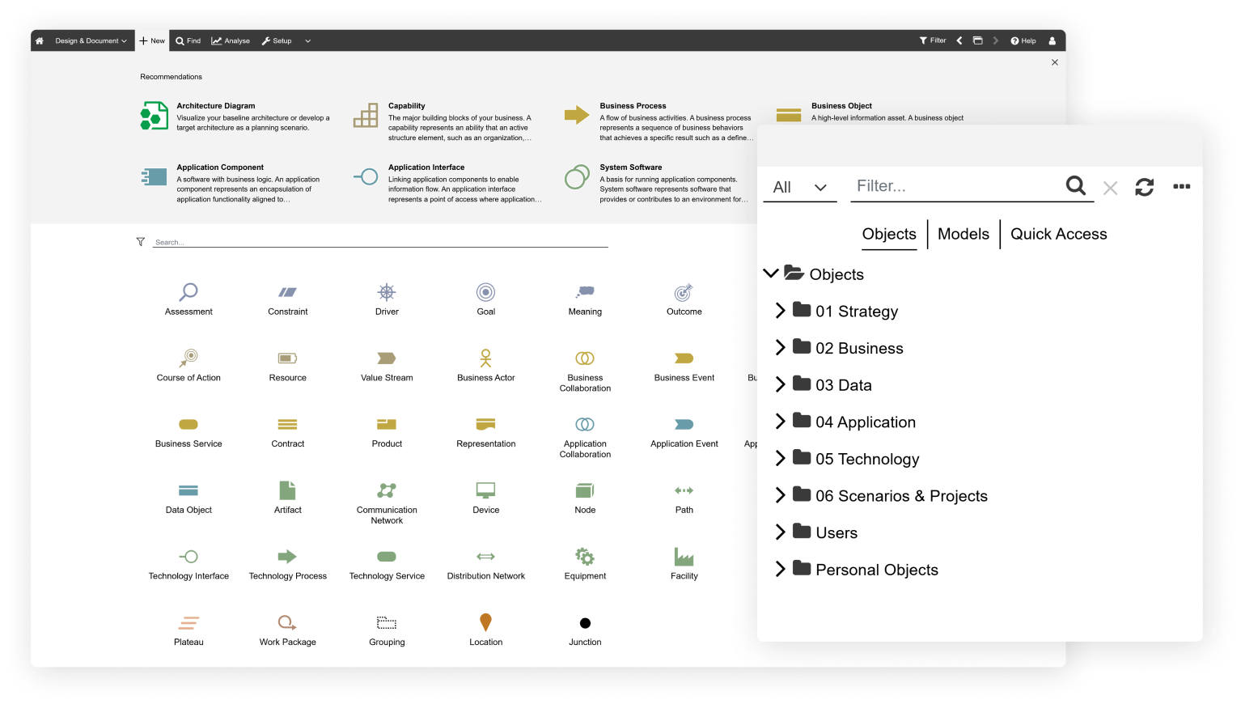Choose the Outcome object icon
Viewport: 1241px width, 704px height.
point(684,292)
